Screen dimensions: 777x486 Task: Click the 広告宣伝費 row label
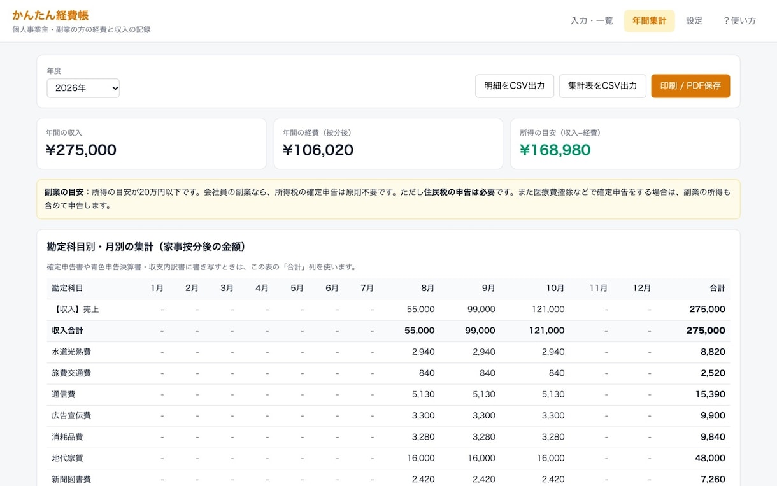pos(71,415)
